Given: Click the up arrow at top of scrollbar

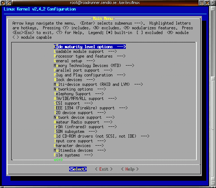Looking at the screenshot, I should click(213, 8).
